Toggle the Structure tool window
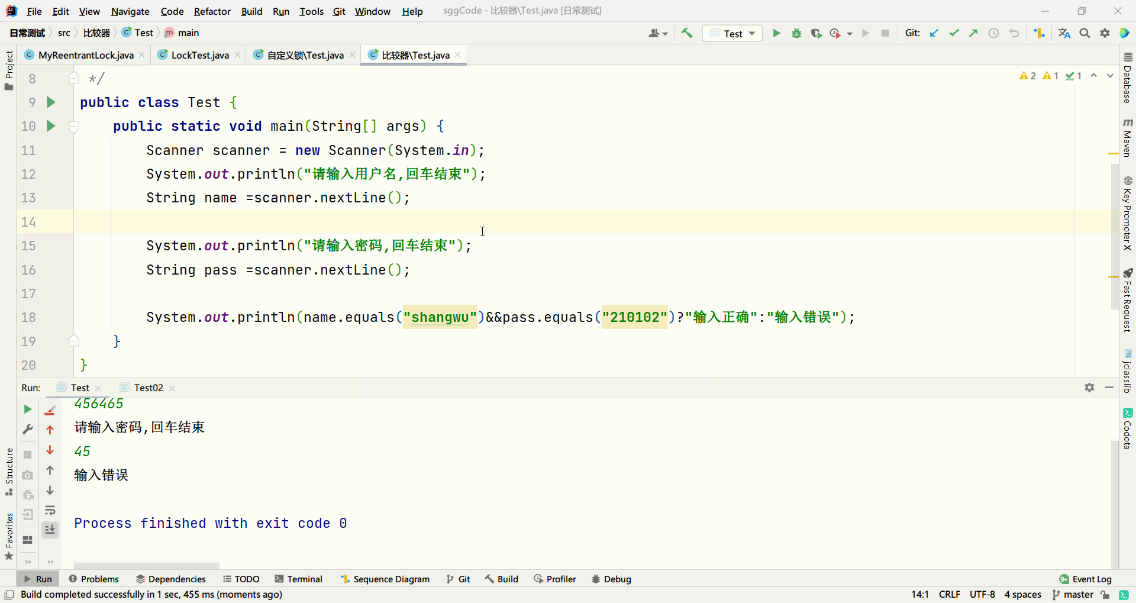1136x603 pixels. (x=9, y=472)
